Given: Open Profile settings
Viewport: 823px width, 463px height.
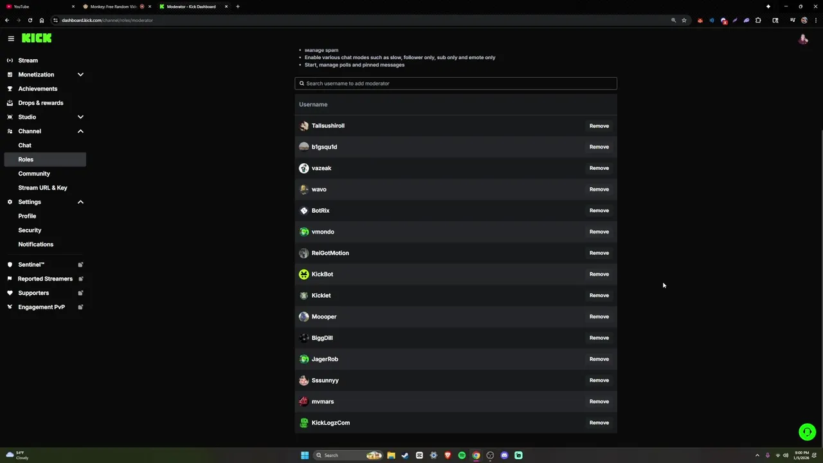Looking at the screenshot, I should click(27, 216).
